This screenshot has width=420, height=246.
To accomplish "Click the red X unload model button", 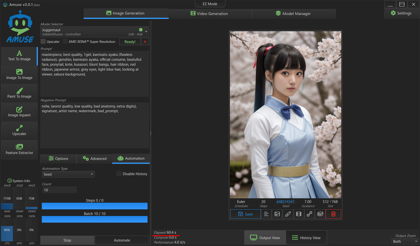I will click(145, 42).
